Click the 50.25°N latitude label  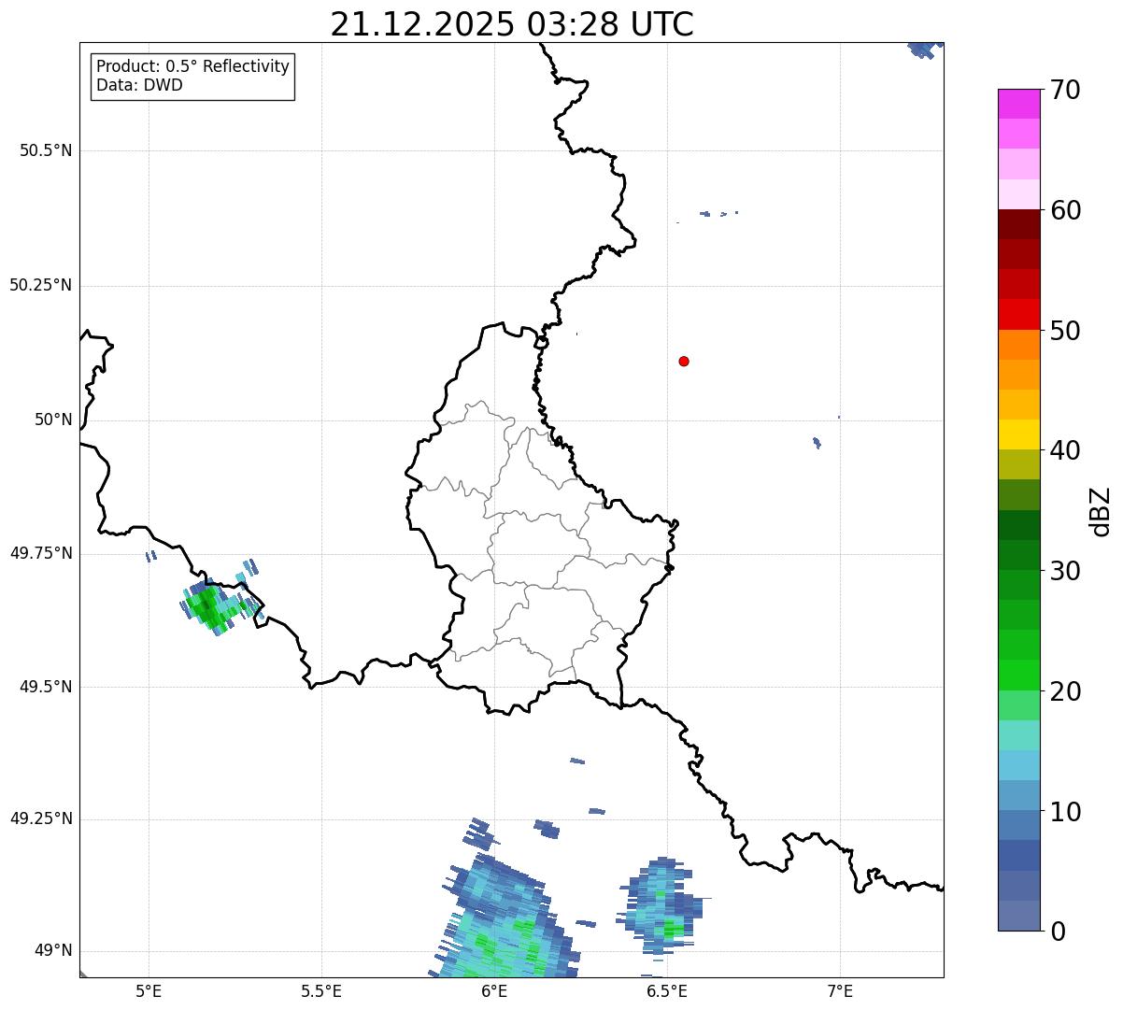[x=41, y=285]
